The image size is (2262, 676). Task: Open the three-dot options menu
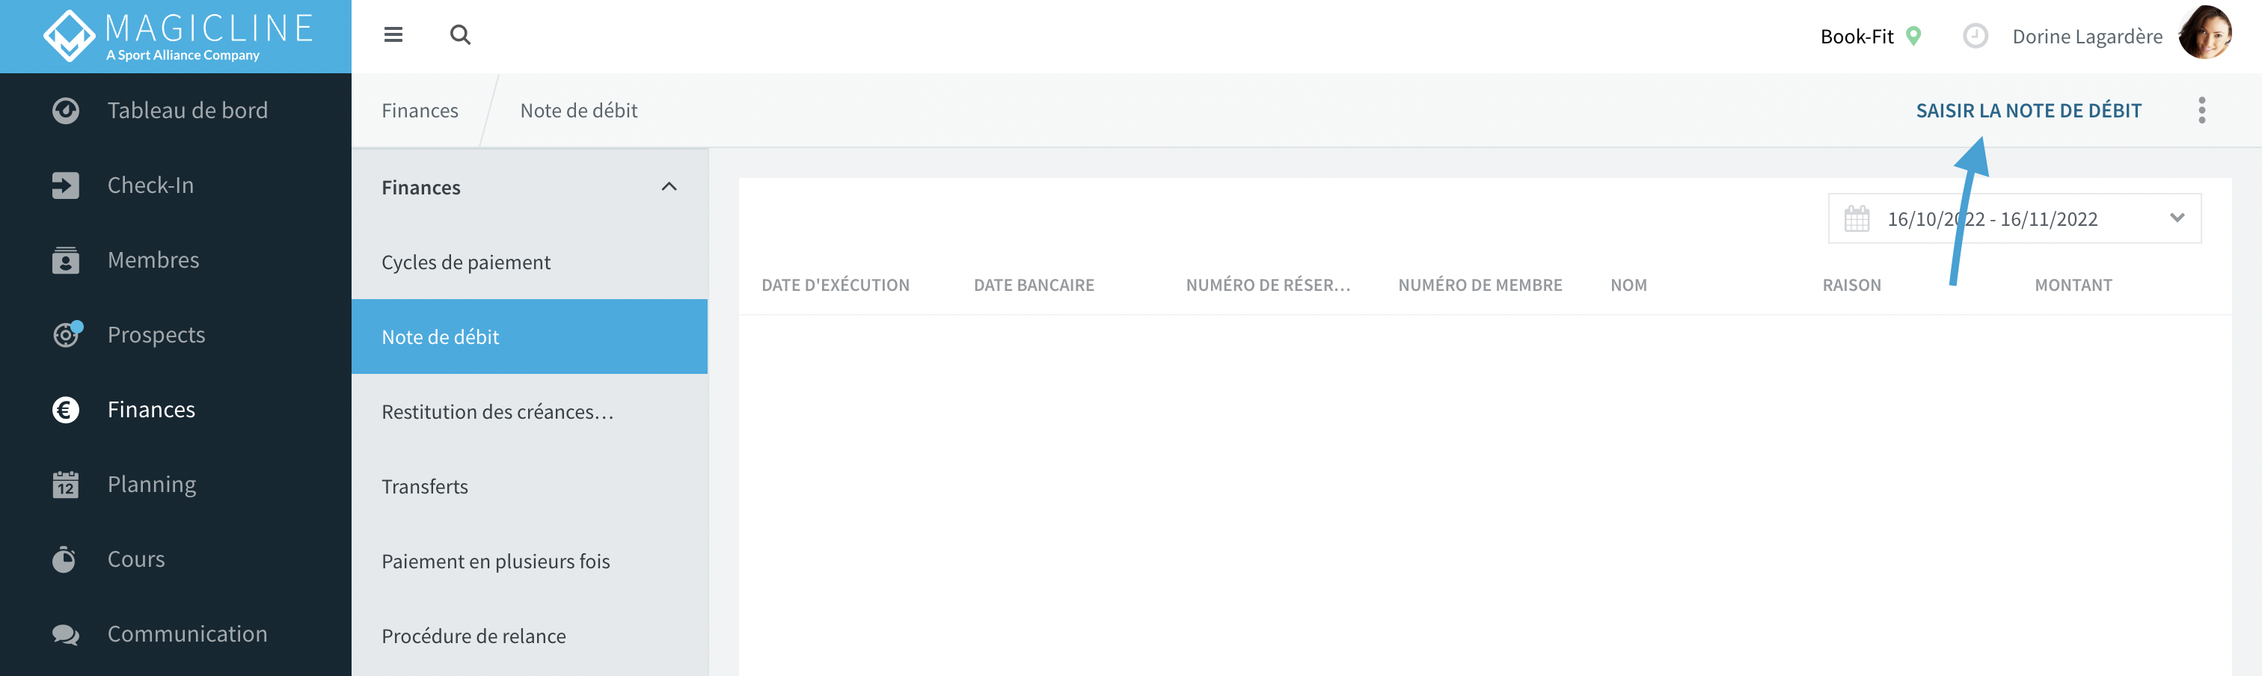click(2201, 111)
